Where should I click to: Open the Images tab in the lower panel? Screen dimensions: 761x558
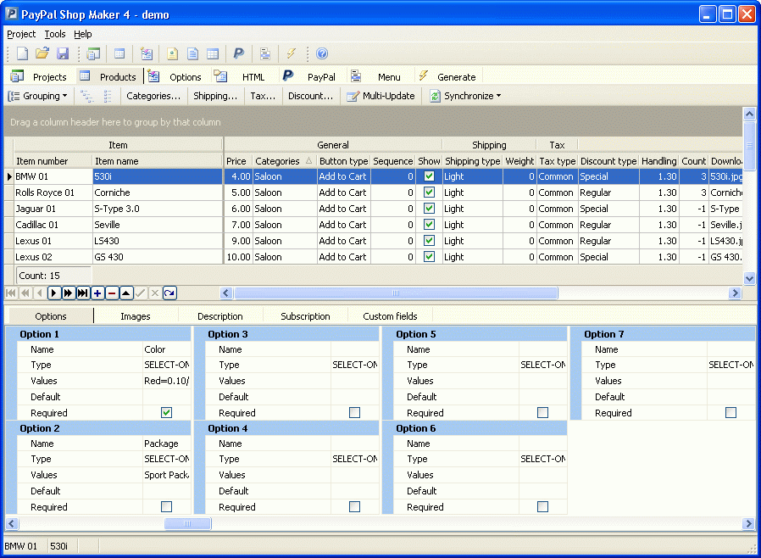click(x=136, y=316)
